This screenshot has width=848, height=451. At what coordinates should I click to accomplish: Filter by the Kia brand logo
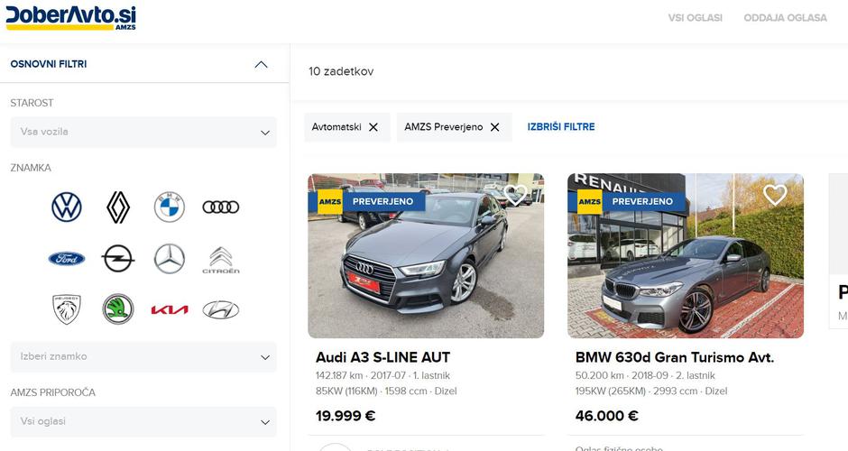pos(170,309)
